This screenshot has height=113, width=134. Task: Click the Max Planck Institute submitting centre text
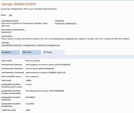coord(25,25)
